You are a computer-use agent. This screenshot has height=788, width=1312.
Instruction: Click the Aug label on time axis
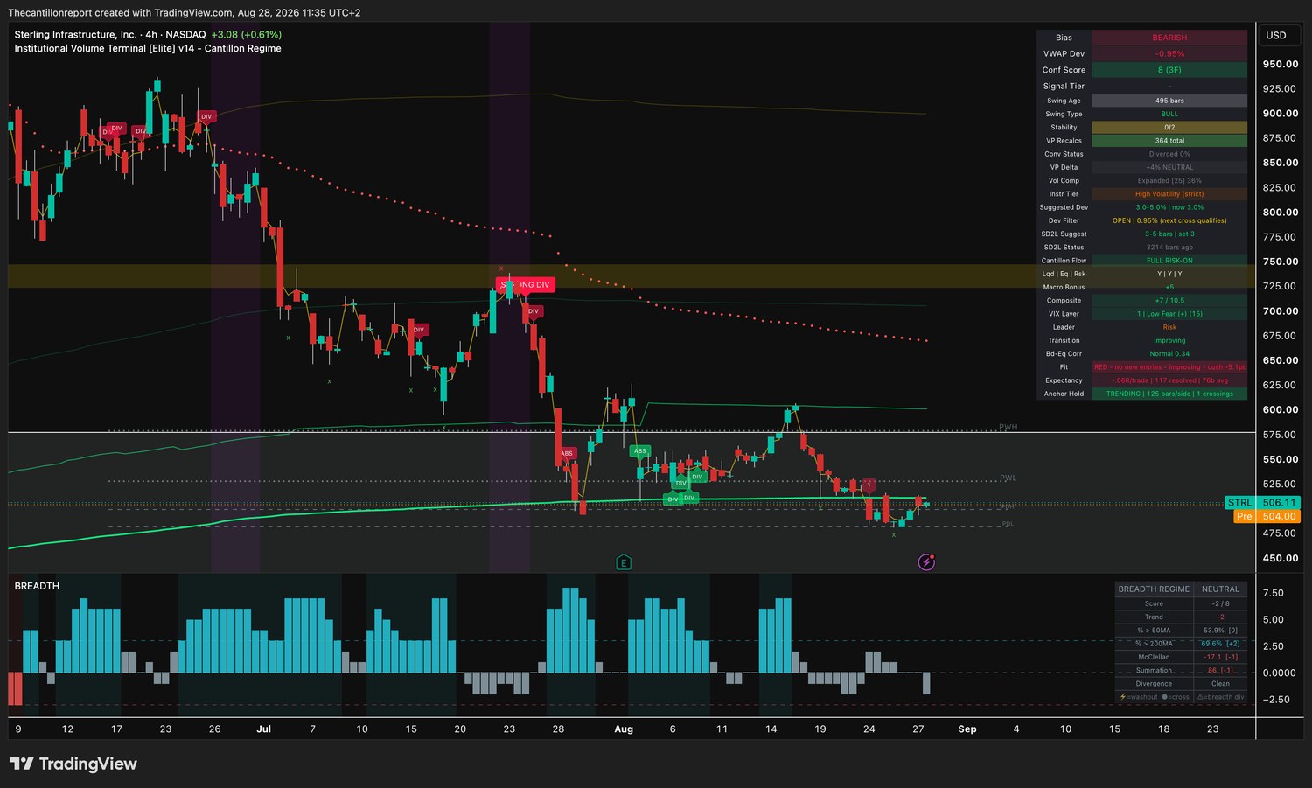tap(624, 729)
